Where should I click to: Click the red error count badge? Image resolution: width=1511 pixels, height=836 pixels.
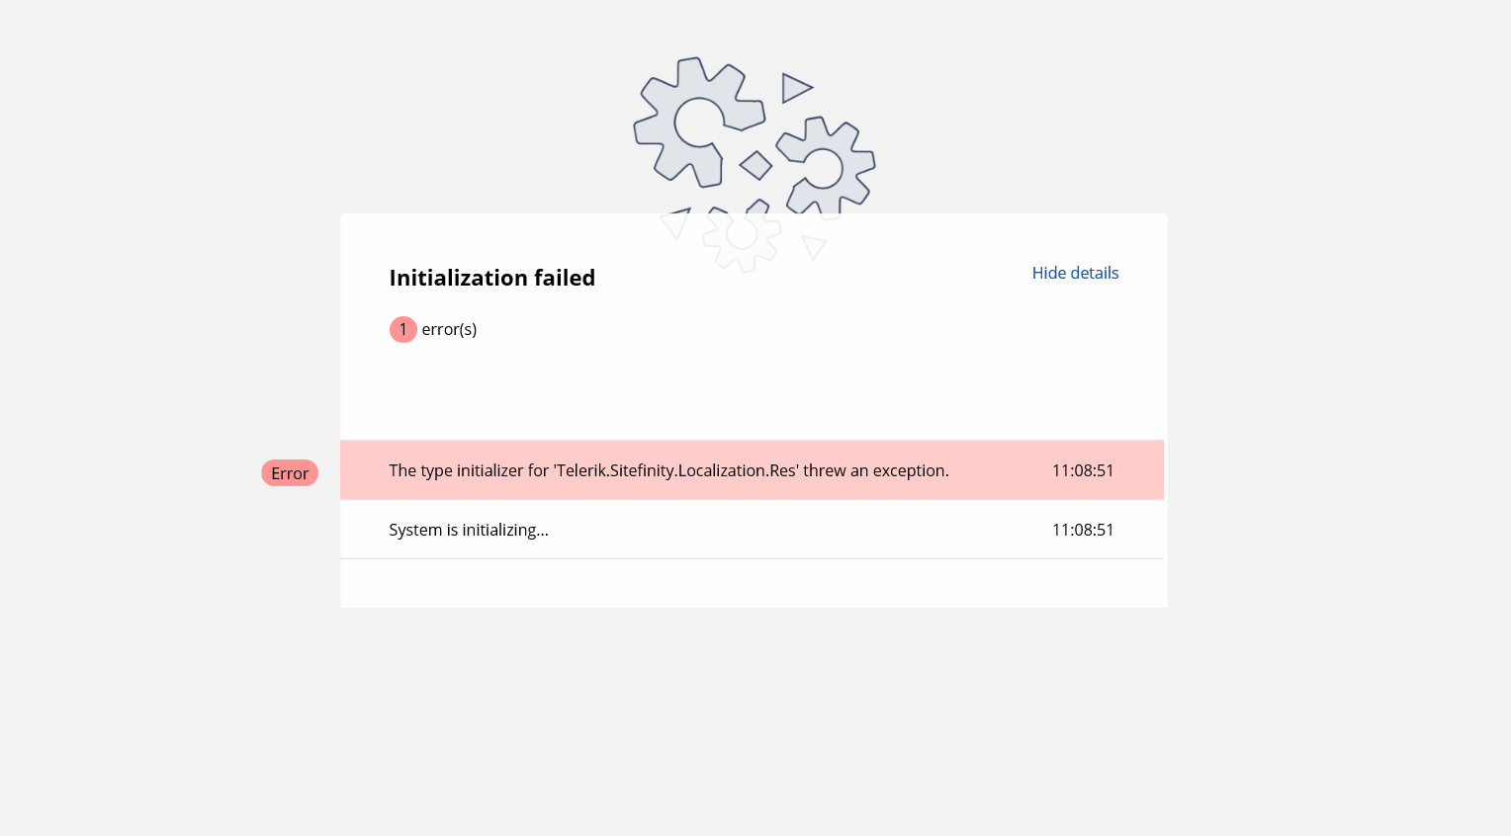point(402,329)
